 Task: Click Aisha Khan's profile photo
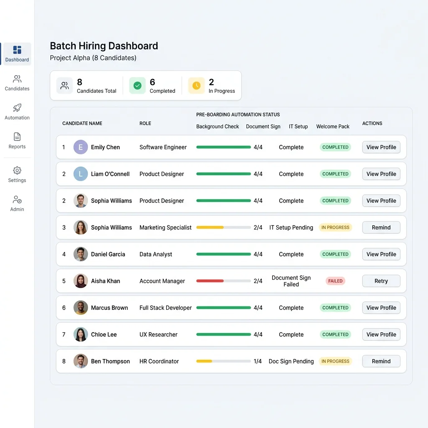point(81,281)
